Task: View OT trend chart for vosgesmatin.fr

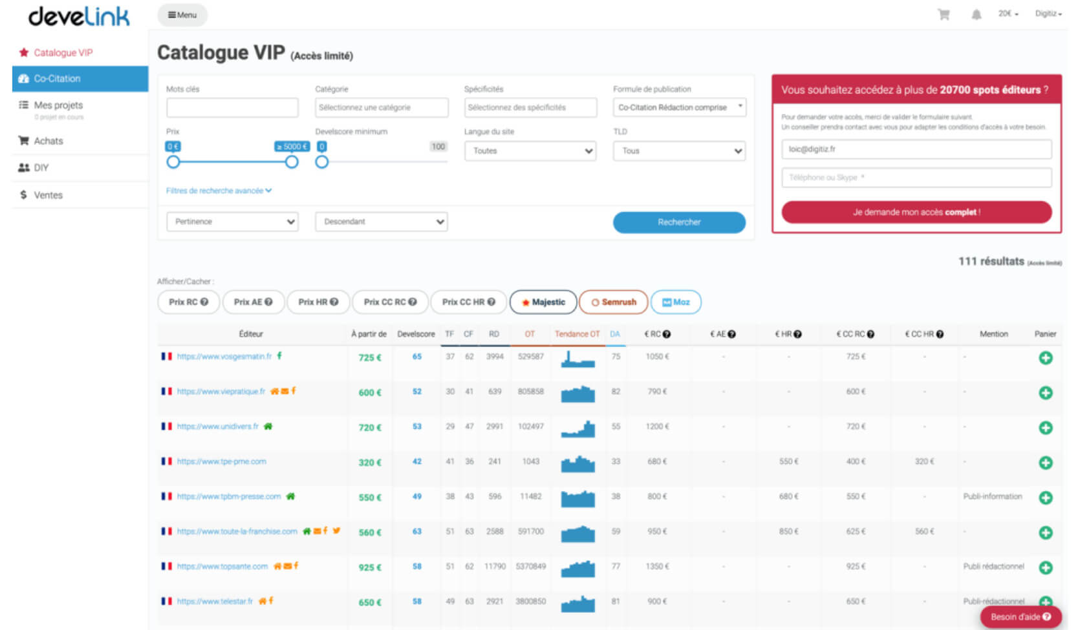Action: coord(578,359)
